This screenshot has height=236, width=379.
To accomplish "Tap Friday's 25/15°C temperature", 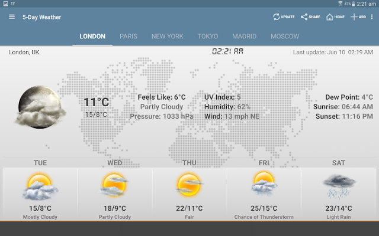I will click(264, 208).
